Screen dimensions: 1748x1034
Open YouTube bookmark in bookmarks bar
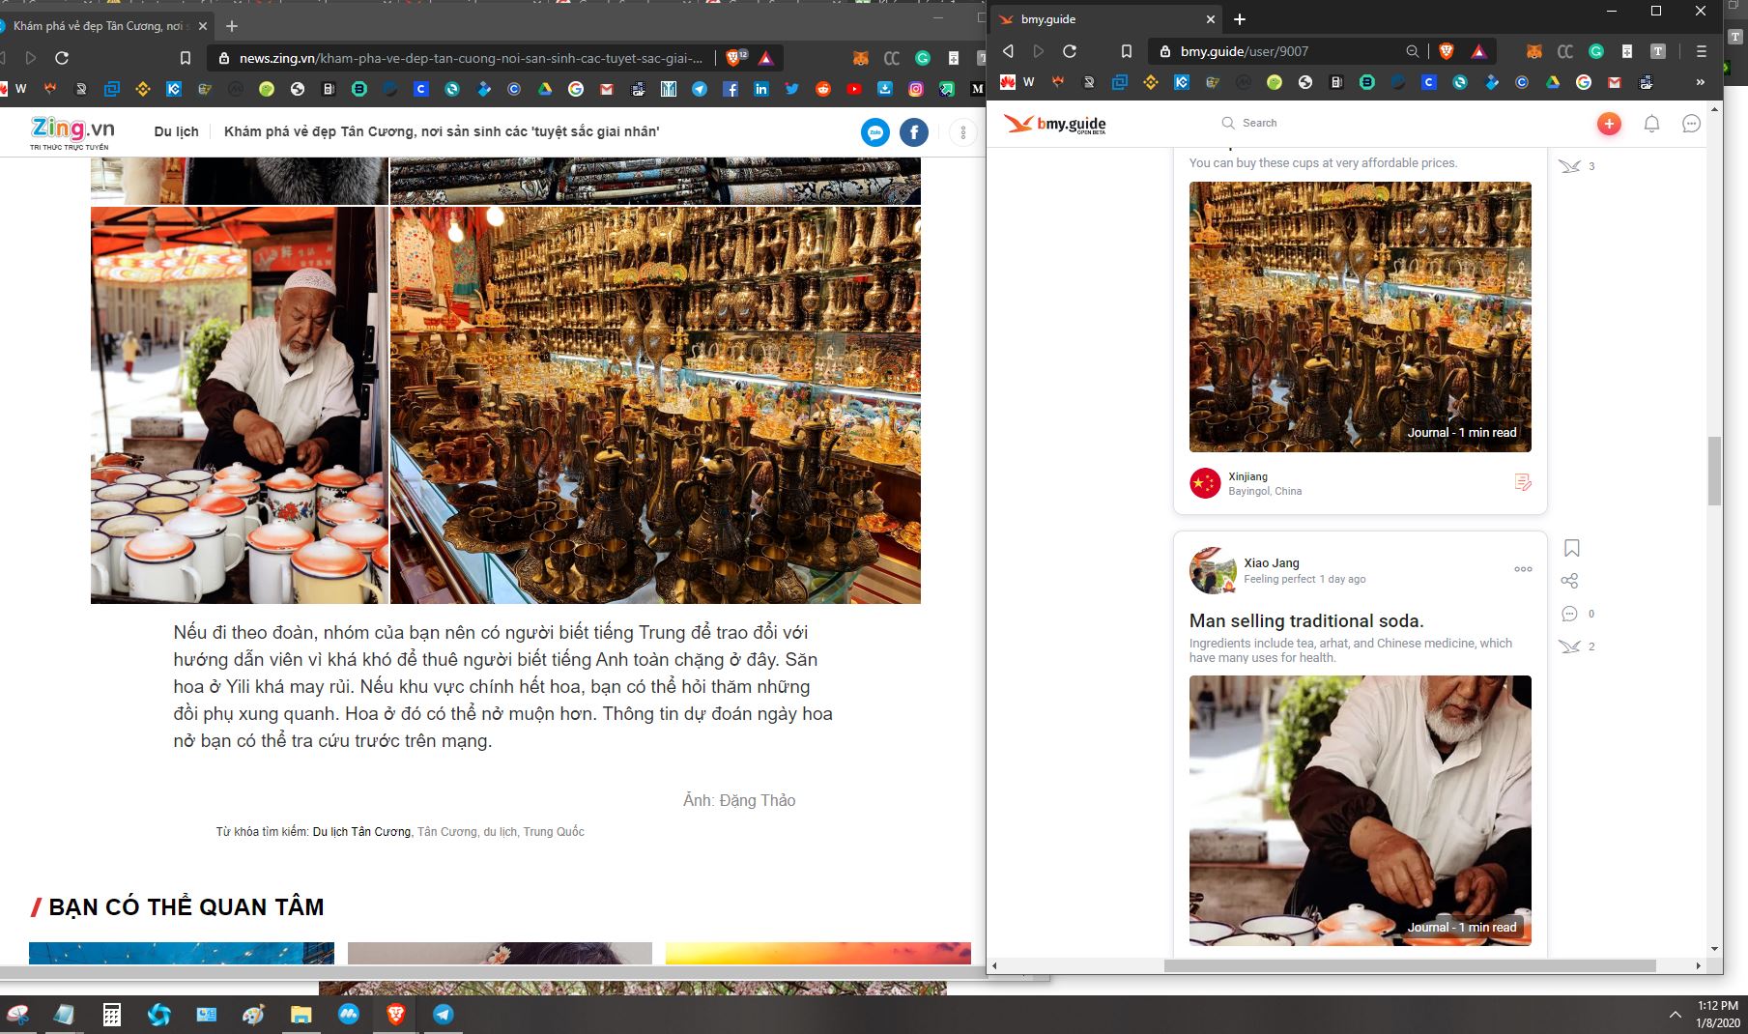pos(854,89)
